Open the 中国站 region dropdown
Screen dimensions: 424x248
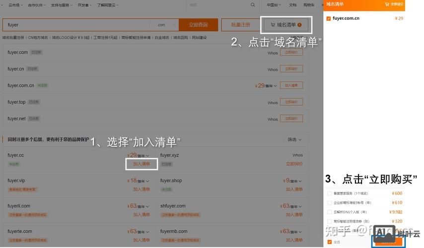click(274, 5)
